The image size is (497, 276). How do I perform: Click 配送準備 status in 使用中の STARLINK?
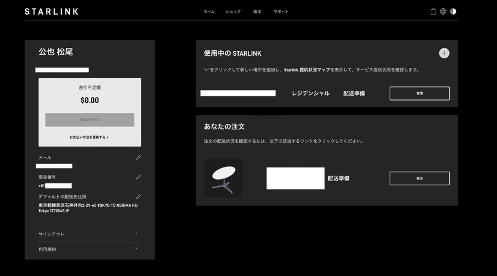coord(354,93)
